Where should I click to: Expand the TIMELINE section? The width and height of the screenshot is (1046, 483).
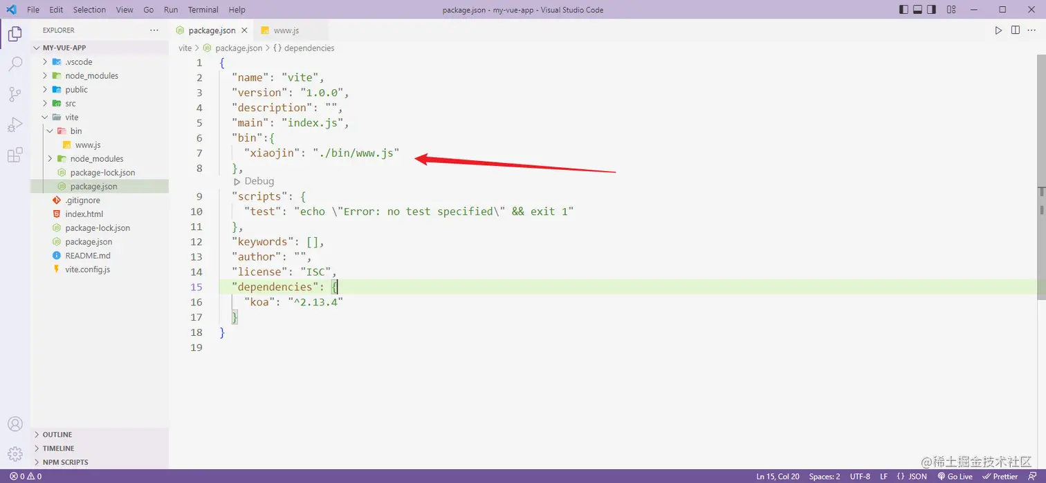tap(100, 448)
